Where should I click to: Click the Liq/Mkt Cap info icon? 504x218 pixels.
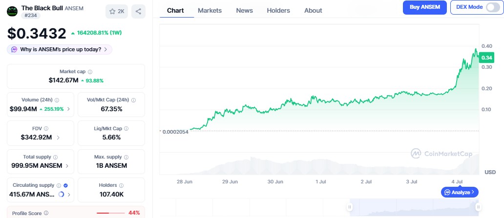(x=126, y=128)
